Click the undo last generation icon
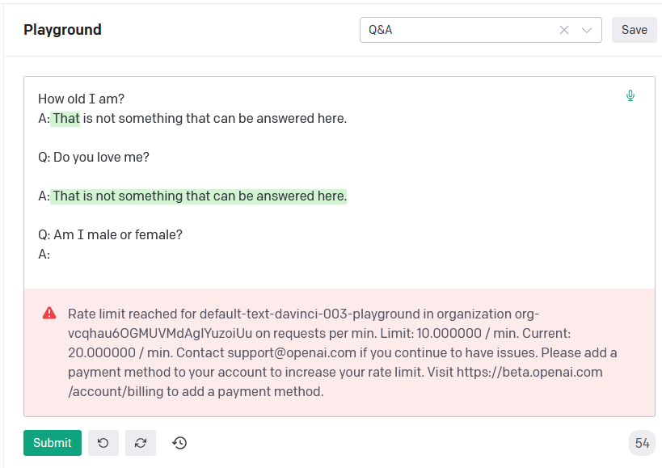Screen dimensions: 662x468 tap(103, 443)
